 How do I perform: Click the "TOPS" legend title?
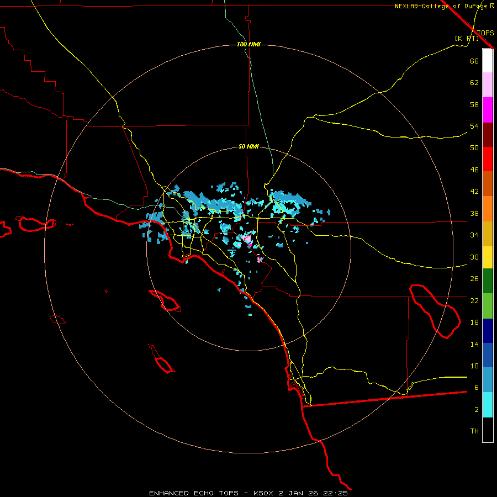[485, 33]
